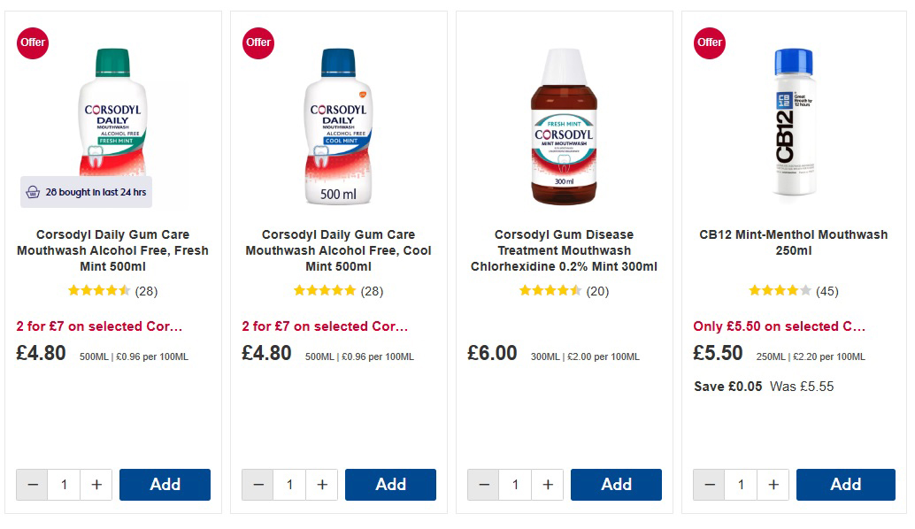Open Corsodyl Daily Gum Care Fresh Mint title
Image resolution: width=915 pixels, height=529 pixels.
point(112,250)
